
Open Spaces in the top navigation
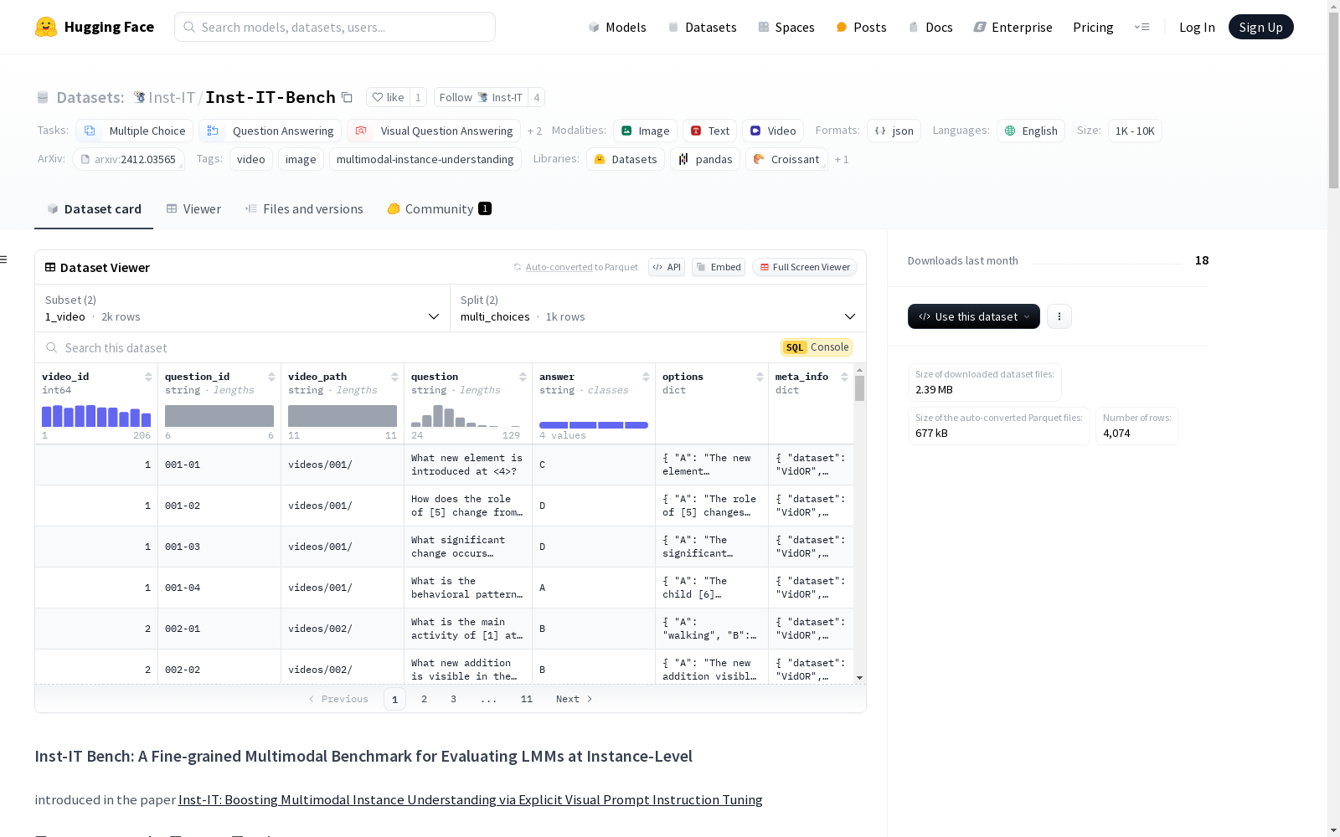point(786,27)
